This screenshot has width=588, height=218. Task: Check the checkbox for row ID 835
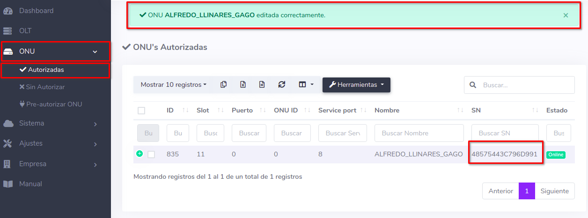151,155
